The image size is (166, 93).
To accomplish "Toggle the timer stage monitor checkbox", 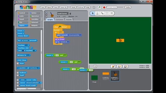I will (x=18, y=63).
